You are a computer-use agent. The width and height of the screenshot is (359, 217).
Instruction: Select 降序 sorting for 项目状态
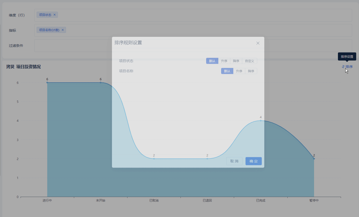coord(236,61)
